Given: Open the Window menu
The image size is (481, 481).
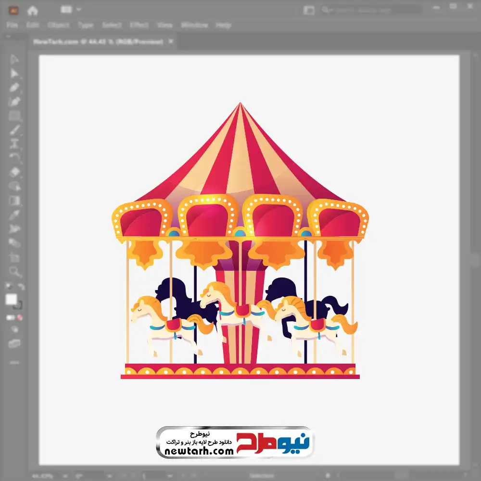Looking at the screenshot, I should pyautogui.click(x=194, y=25).
